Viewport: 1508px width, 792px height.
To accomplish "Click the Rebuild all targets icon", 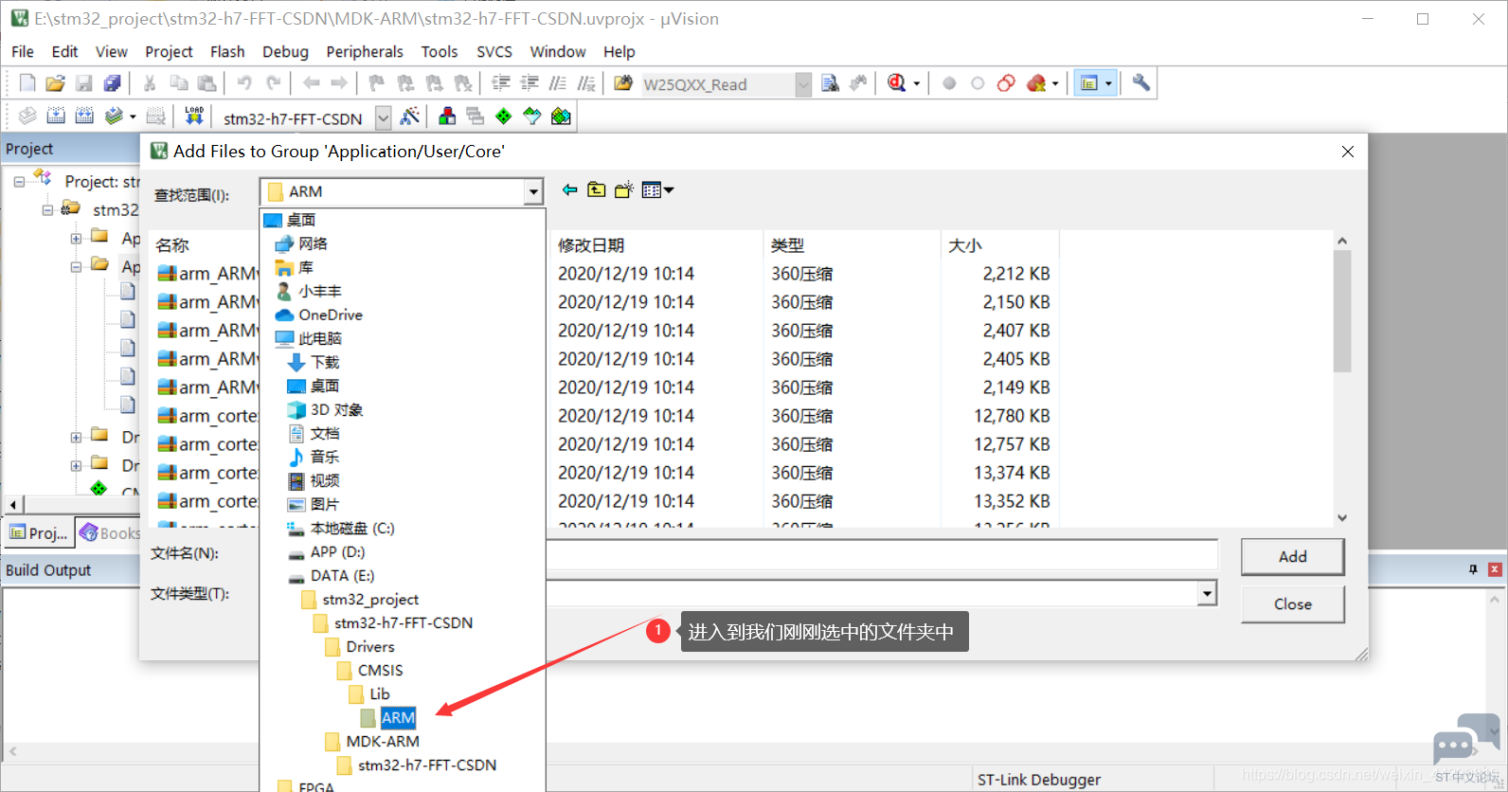I will click(84, 117).
